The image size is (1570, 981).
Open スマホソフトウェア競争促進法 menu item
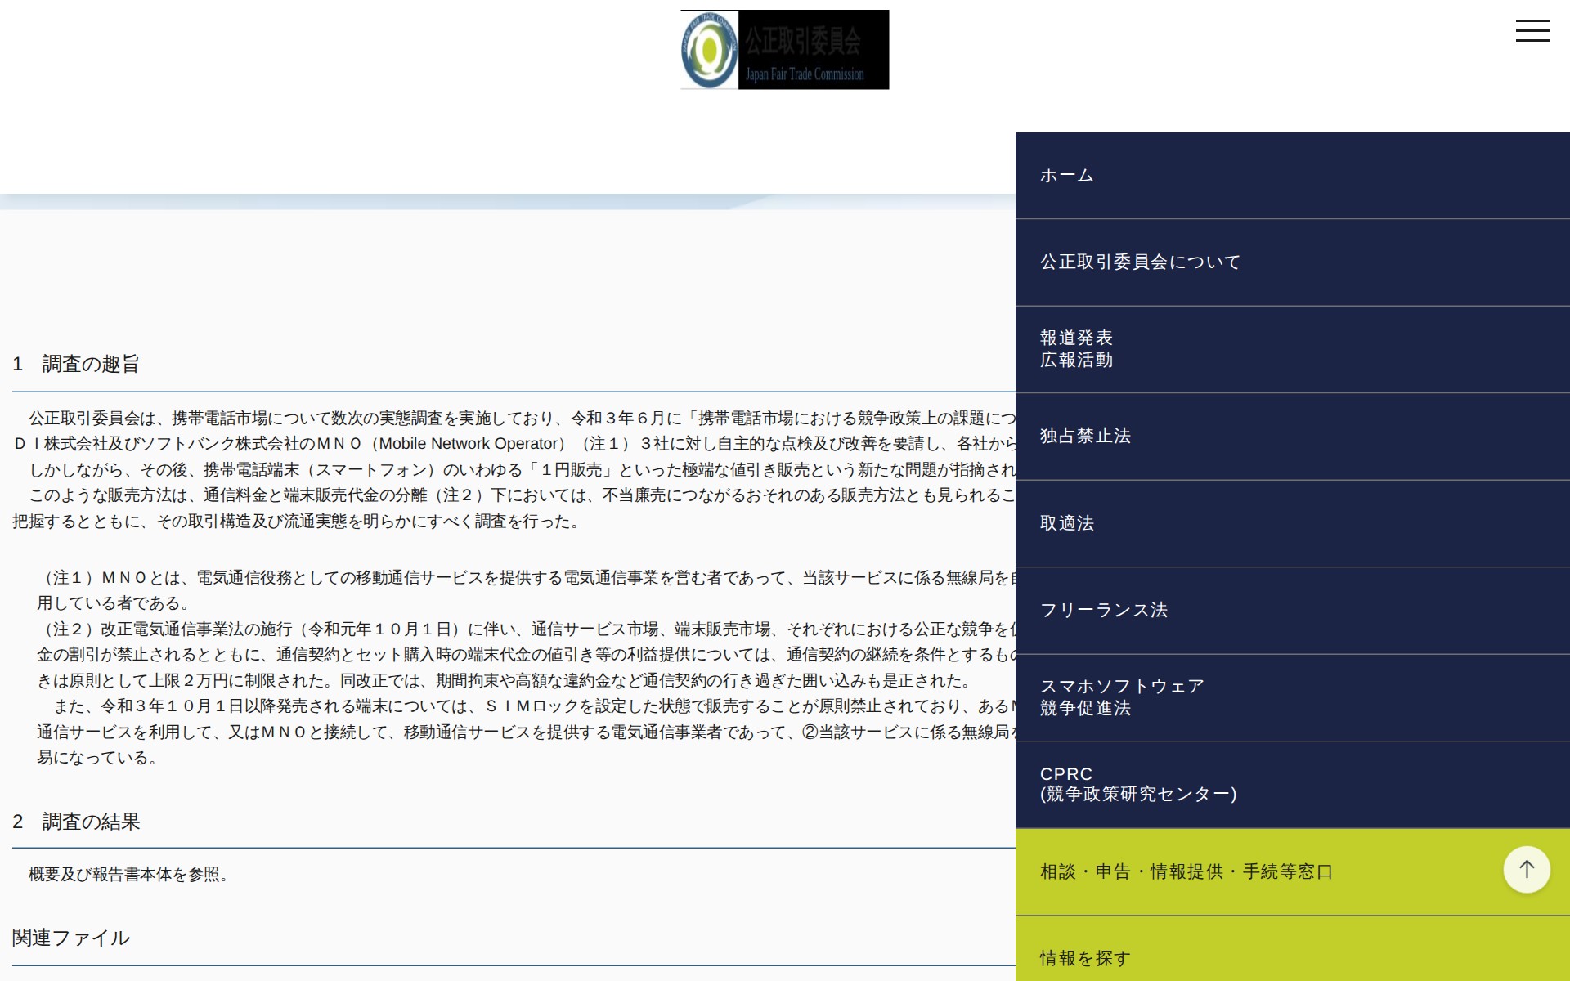coord(1121,697)
